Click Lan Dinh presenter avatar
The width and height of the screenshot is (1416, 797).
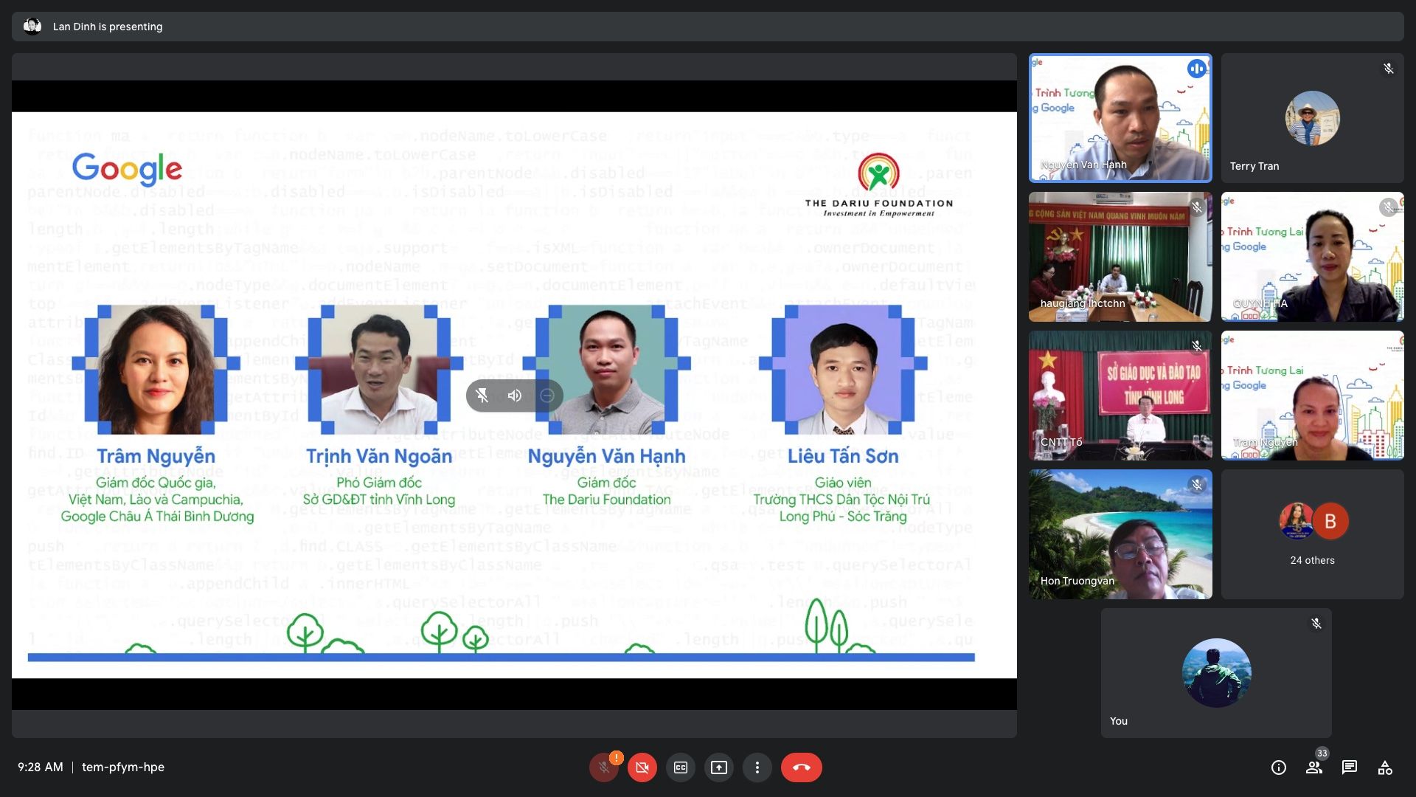pos(32,27)
